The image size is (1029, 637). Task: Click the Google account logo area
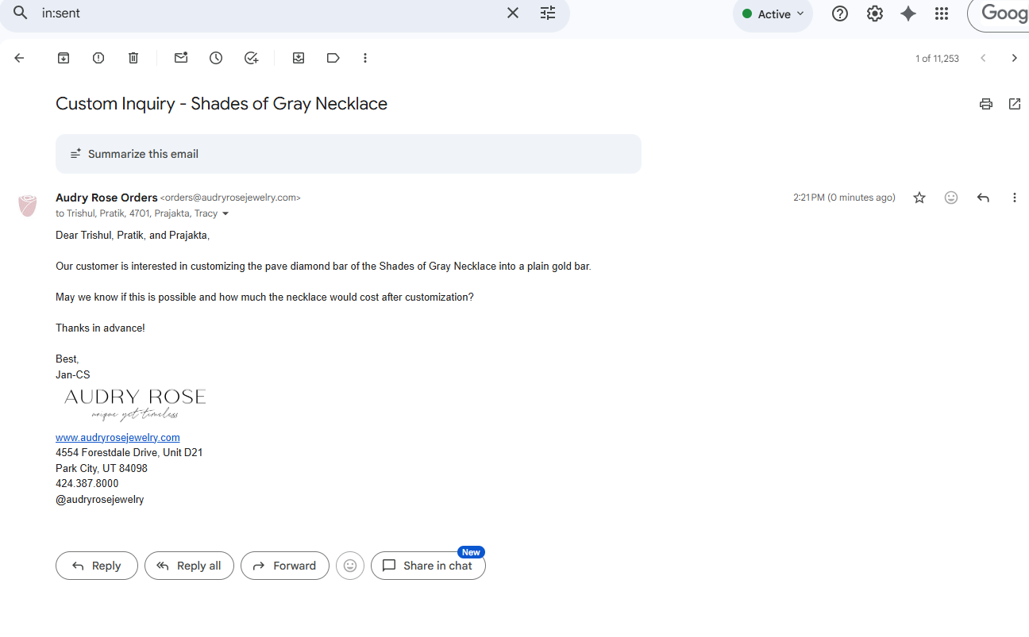[999, 13]
